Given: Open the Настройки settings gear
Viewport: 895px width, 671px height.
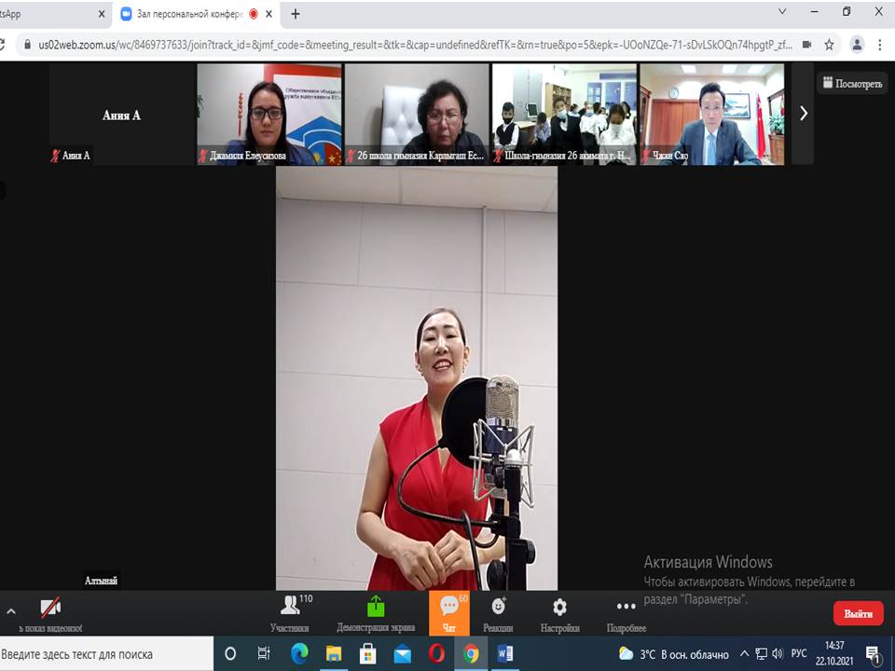Looking at the screenshot, I should click(560, 613).
